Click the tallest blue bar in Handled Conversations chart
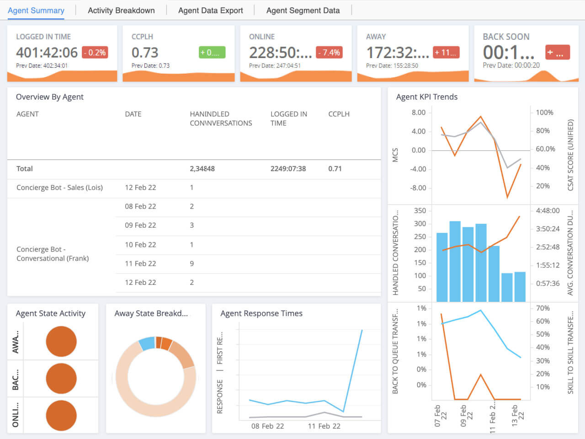 click(455, 261)
